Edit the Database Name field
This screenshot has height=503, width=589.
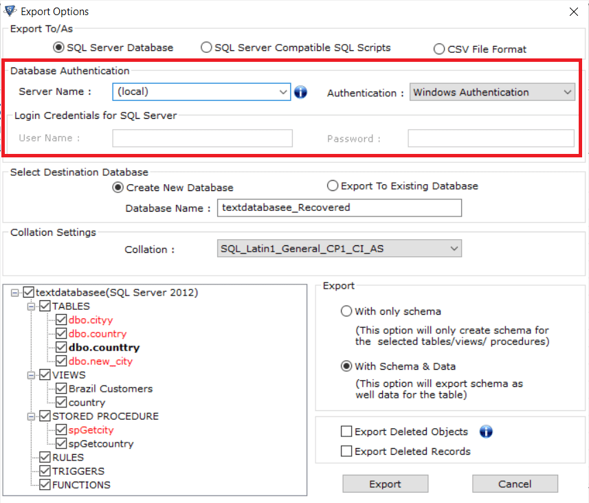[339, 208]
